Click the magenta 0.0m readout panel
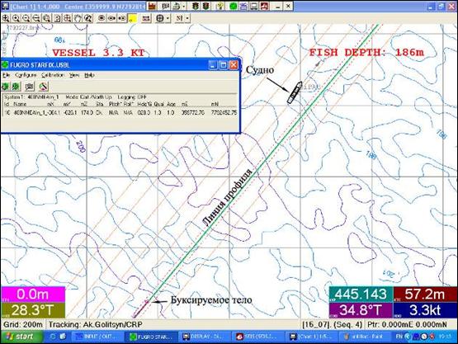This screenshot has height=344, width=458. coord(33,294)
